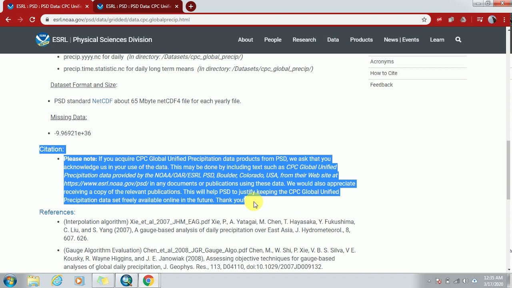Click the NOAA logo in header

point(42,40)
